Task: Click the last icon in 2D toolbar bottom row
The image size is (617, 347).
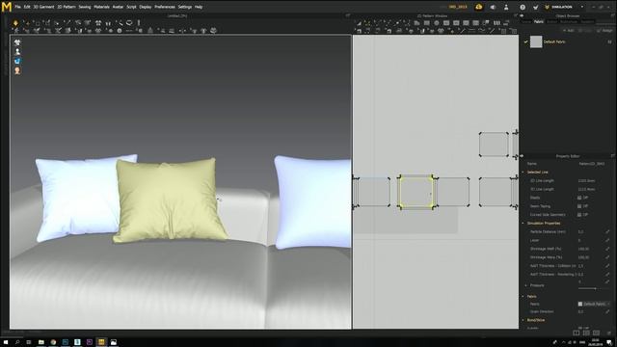Action: tap(514, 31)
